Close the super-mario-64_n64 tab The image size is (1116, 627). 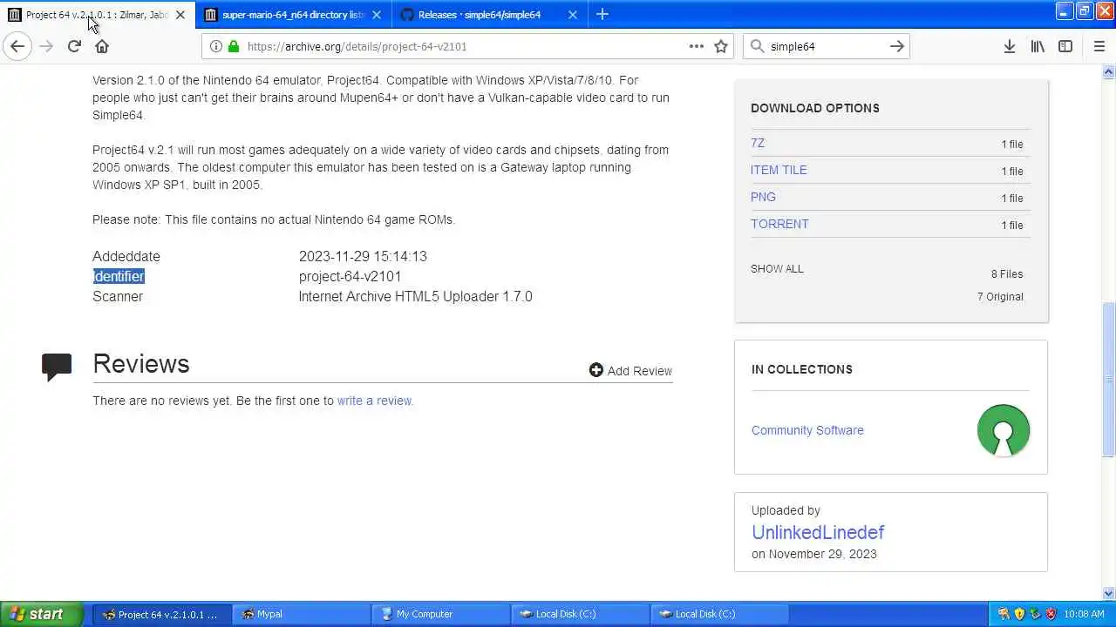[x=377, y=15]
